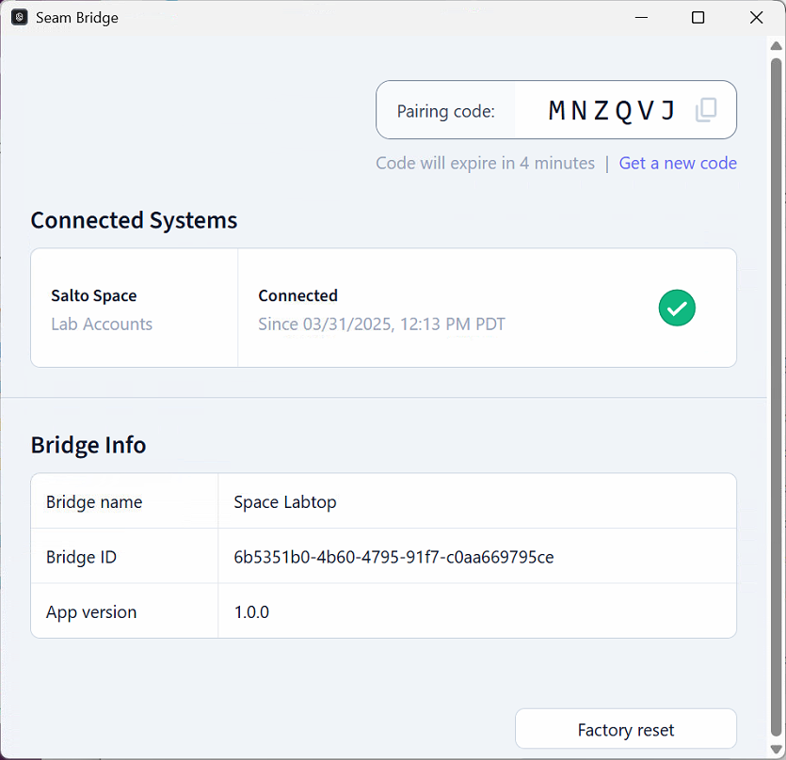This screenshot has height=760, width=786.
Task: Click the scrollbar up arrow
Action: 775,43
